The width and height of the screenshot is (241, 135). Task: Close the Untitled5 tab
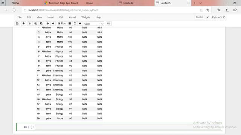click(x=188, y=3)
